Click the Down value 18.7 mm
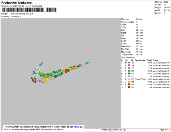 [x=140, y=38]
